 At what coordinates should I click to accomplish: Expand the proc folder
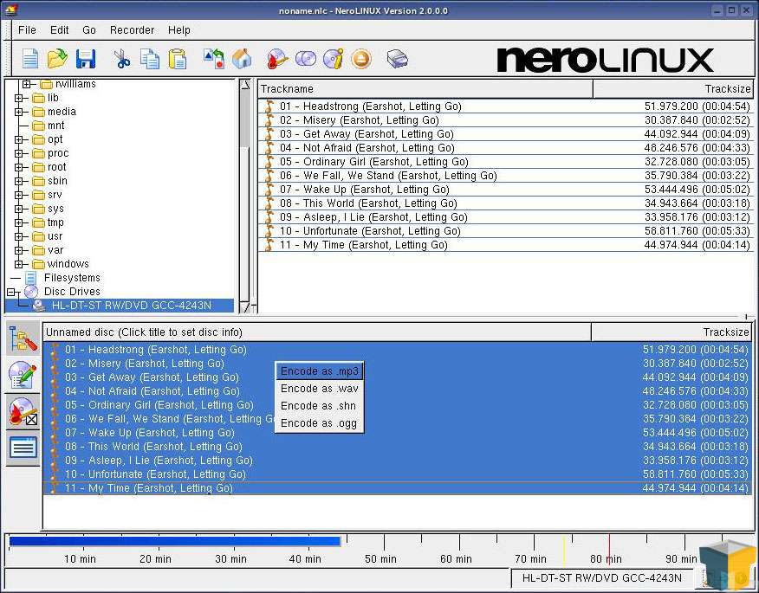pyautogui.click(x=18, y=153)
